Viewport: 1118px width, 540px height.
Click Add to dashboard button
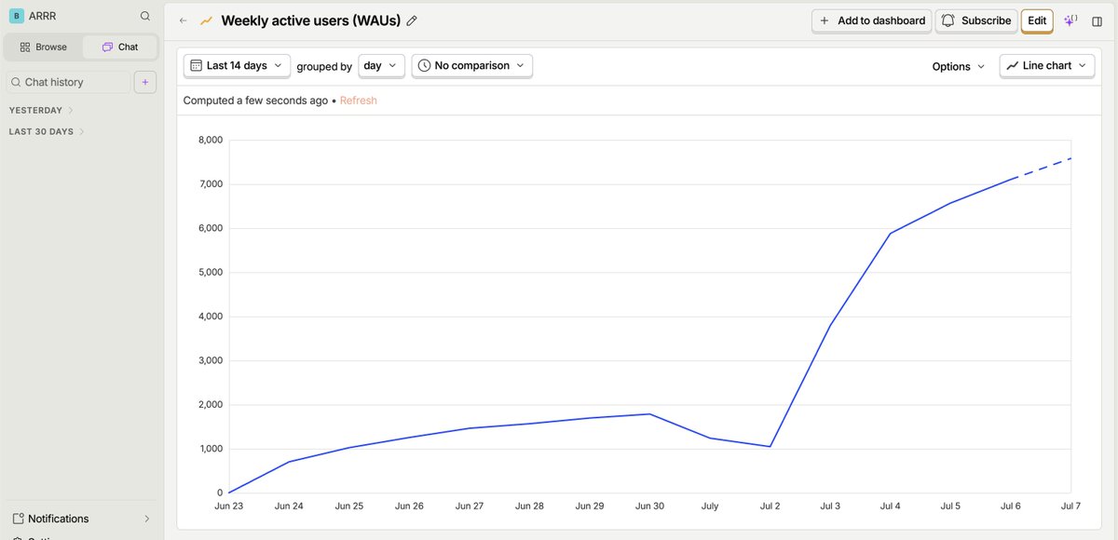pos(872,20)
